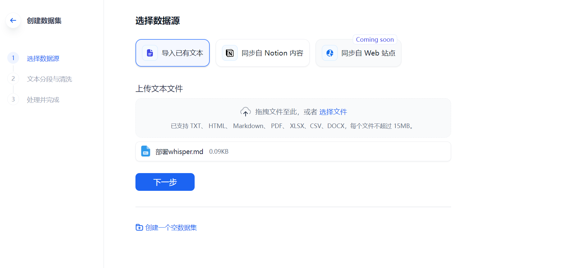The image size is (577, 268).
Task: Click the Web globe icon
Action: (330, 53)
